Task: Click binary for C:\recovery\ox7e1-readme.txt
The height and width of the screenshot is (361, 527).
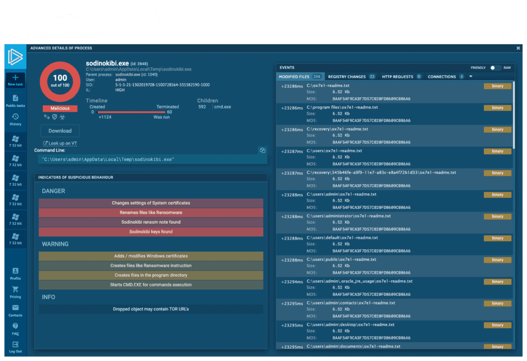Action: click(x=498, y=129)
